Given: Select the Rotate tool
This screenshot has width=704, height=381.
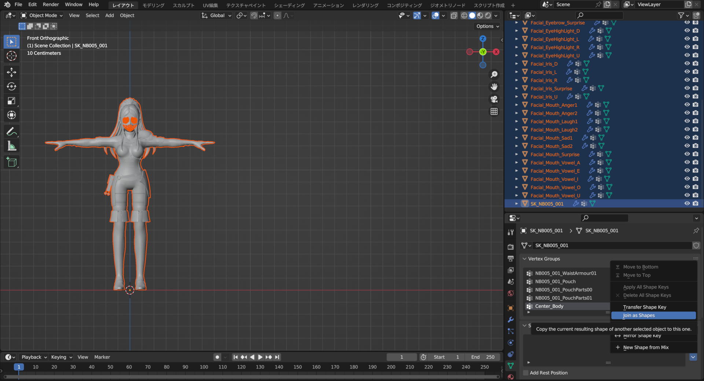Looking at the screenshot, I should point(12,86).
